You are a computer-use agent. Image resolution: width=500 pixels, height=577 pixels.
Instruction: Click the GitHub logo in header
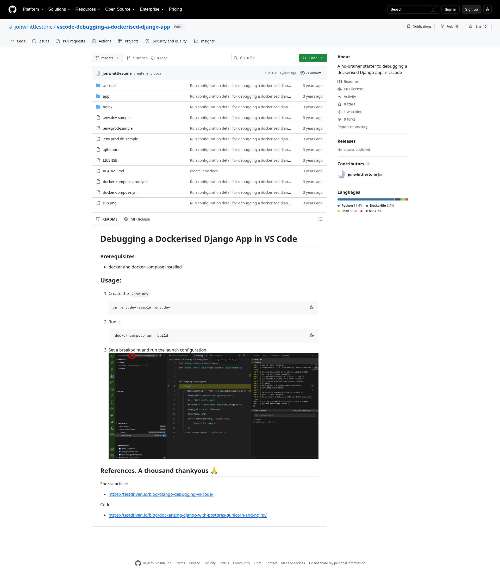tap(12, 9)
